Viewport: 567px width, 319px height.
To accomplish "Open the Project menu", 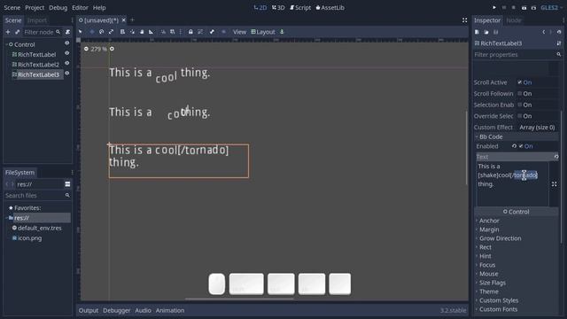I will (x=35, y=8).
